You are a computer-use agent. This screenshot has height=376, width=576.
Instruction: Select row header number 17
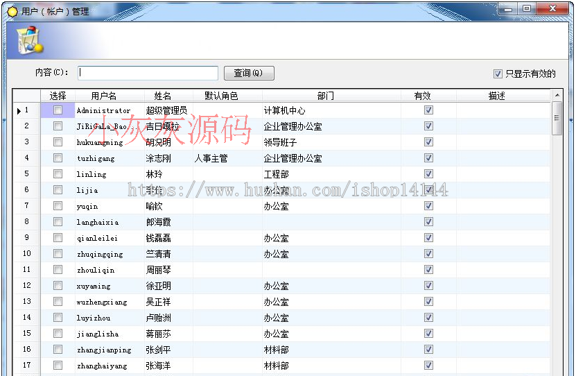pyautogui.click(x=26, y=366)
